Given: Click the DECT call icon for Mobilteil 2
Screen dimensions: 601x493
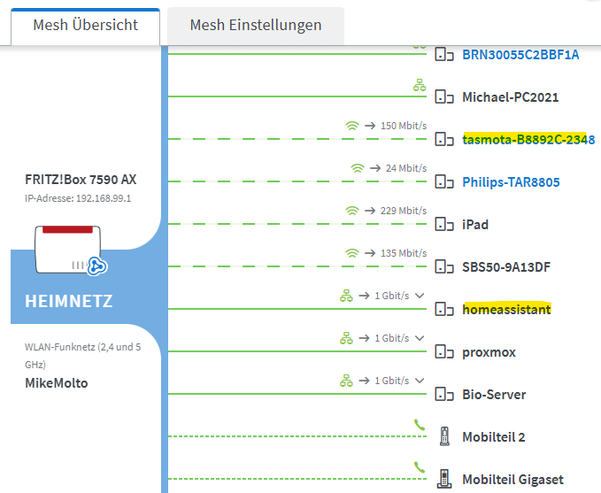Looking at the screenshot, I should [x=420, y=425].
